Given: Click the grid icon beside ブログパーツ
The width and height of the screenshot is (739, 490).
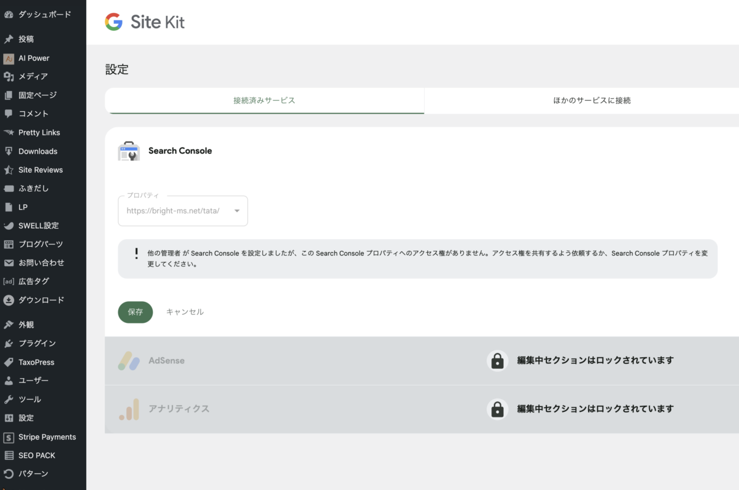Looking at the screenshot, I should [x=9, y=244].
